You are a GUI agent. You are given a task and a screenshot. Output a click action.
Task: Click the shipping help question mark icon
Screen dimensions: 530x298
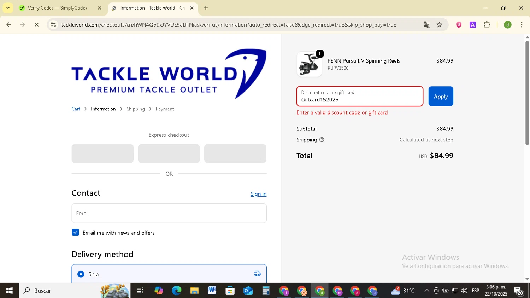322,140
